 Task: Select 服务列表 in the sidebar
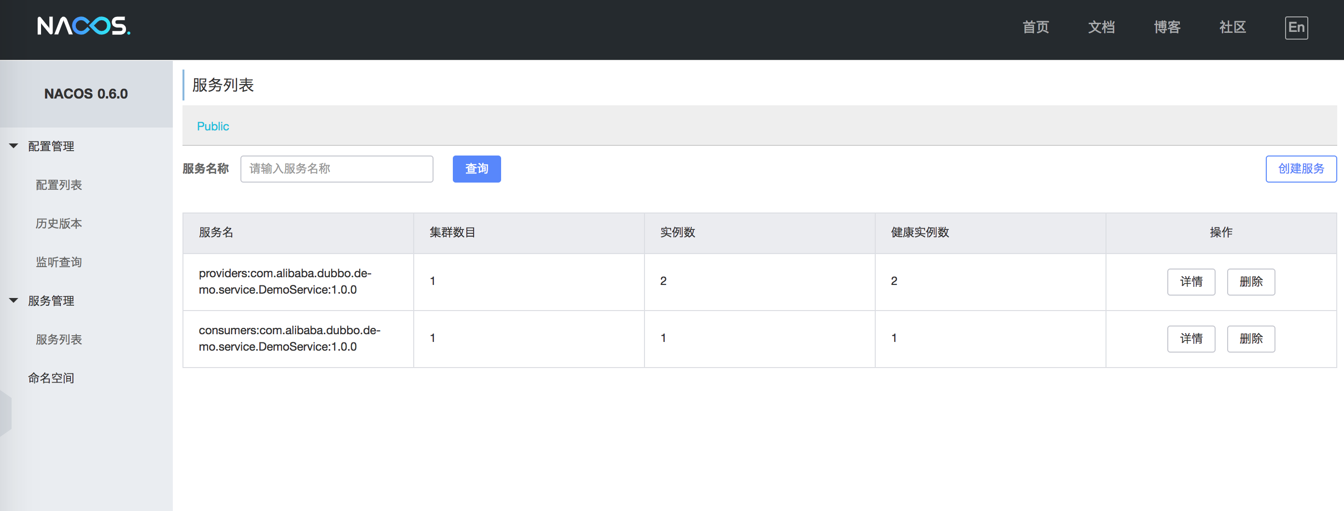point(59,339)
